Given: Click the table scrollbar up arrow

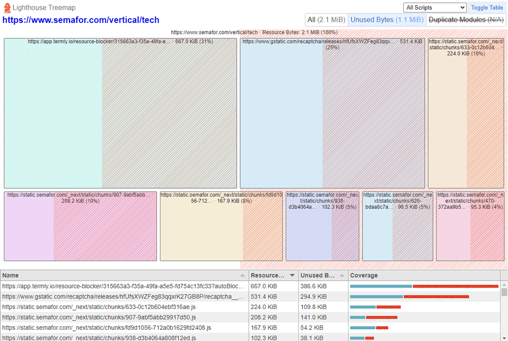Looking at the screenshot, I should 504,285.
